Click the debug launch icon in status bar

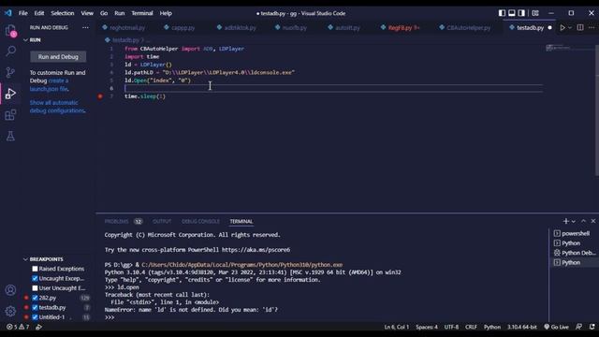point(38,327)
